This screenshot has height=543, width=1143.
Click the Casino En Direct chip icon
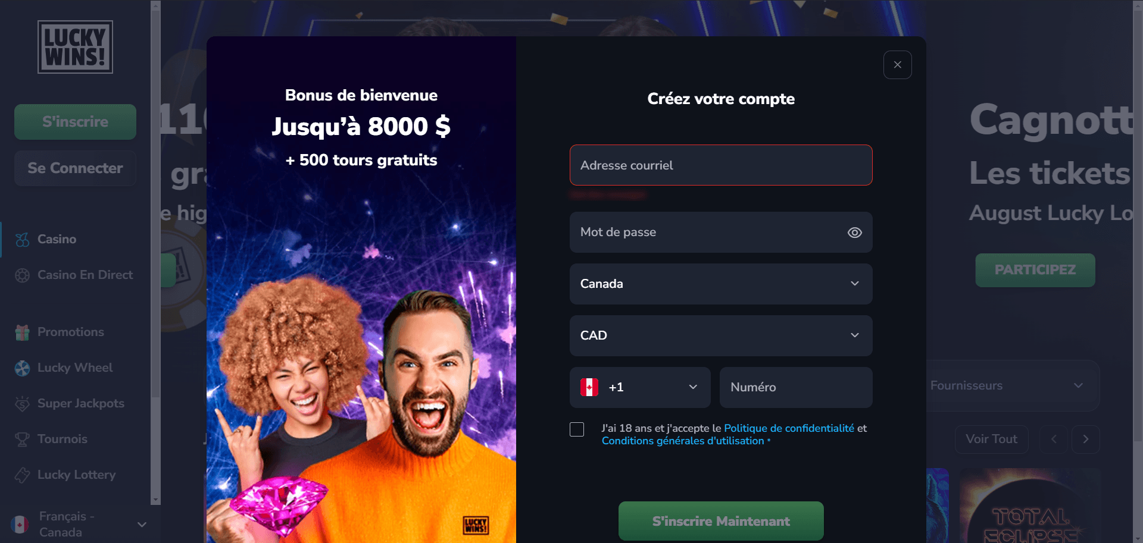[x=22, y=275]
